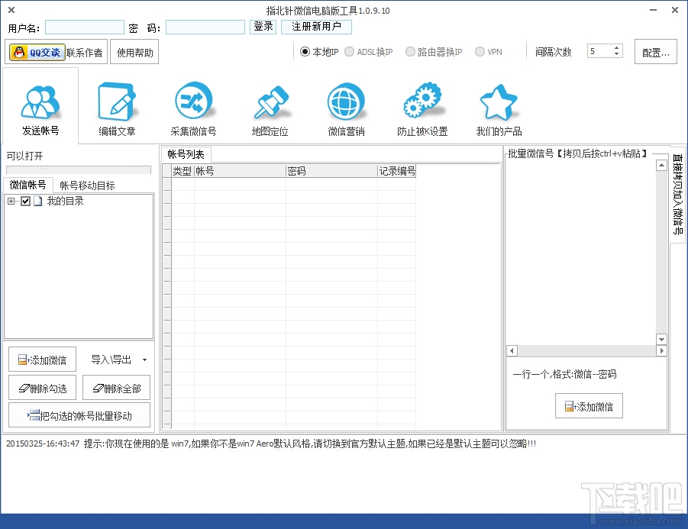688x529 pixels.
Task: Select the 帐号列表 tab
Action: click(x=186, y=154)
